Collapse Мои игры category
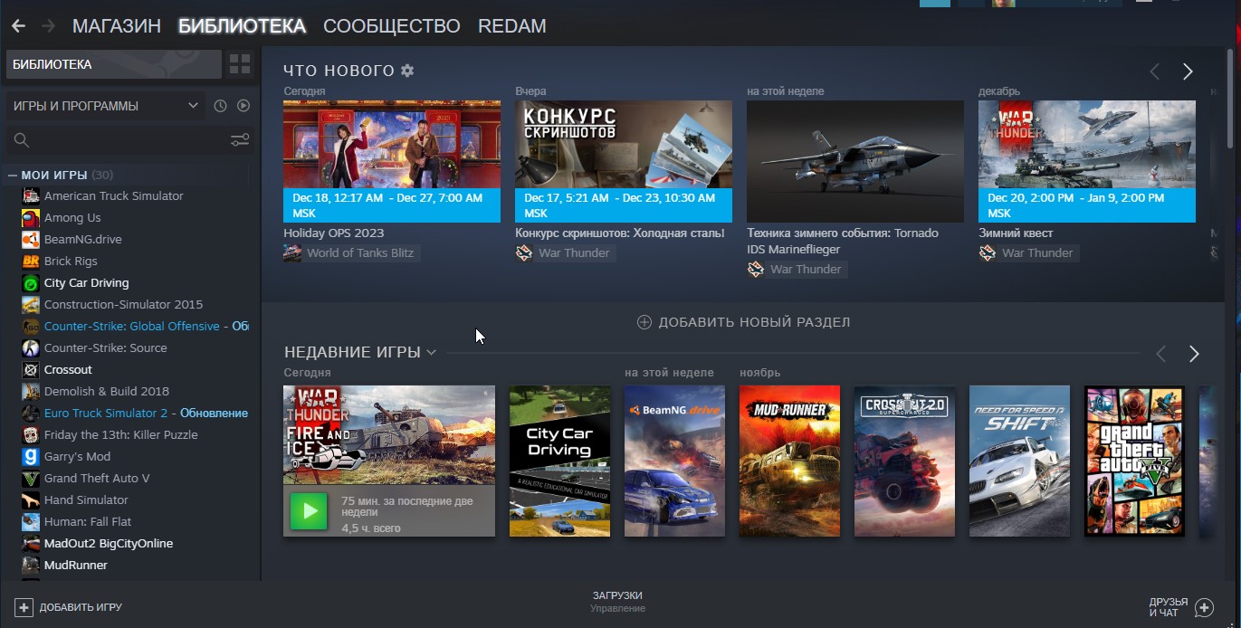The width and height of the screenshot is (1241, 628). pos(13,175)
